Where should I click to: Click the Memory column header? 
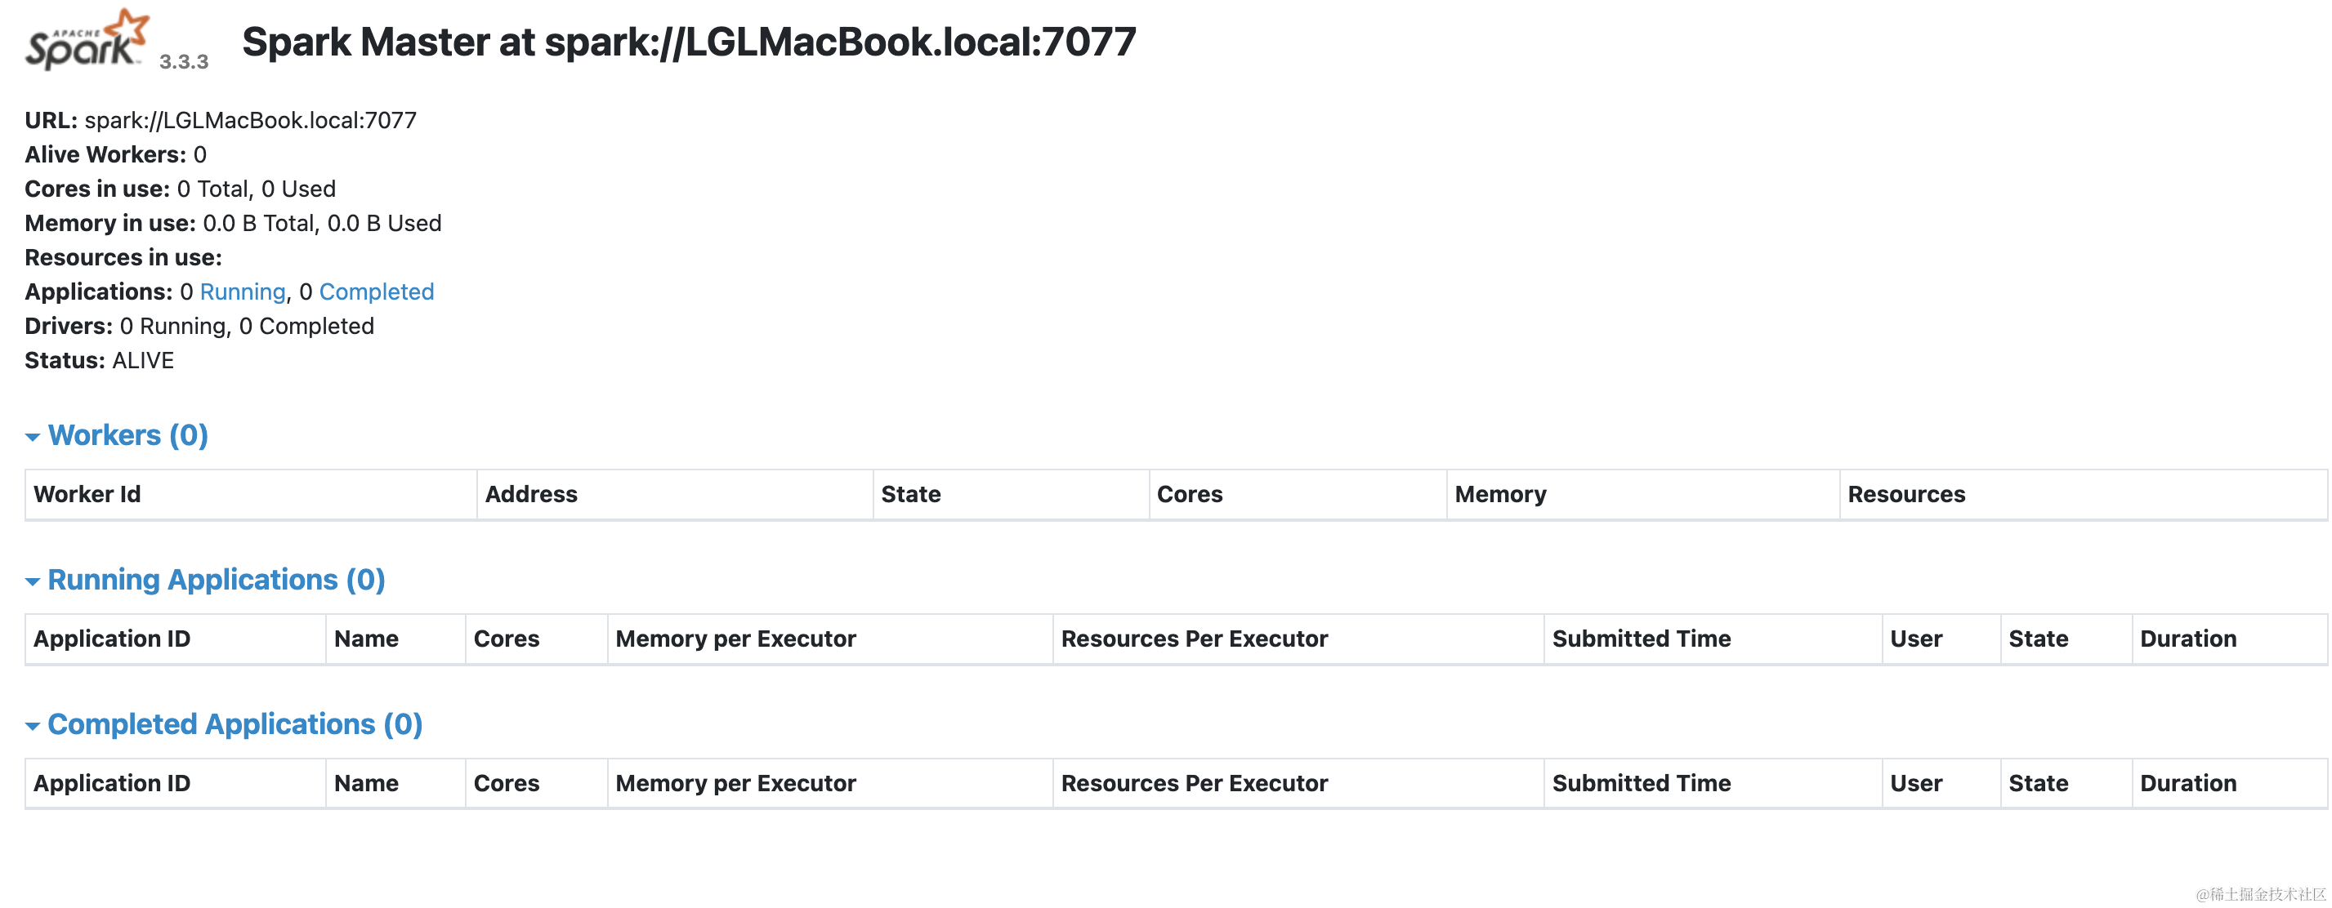tap(1501, 494)
